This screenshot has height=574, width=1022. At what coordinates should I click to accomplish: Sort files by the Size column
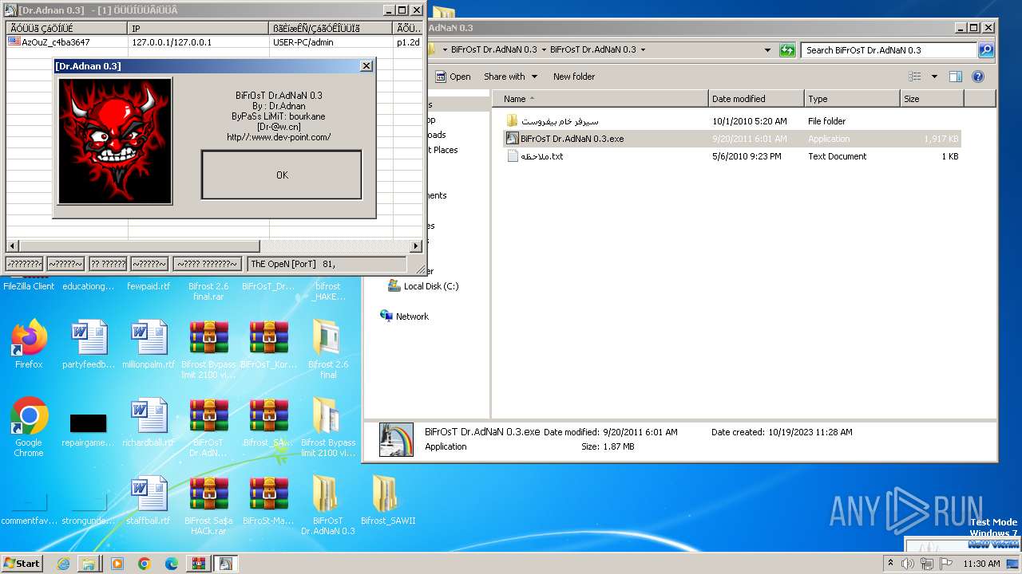point(932,99)
